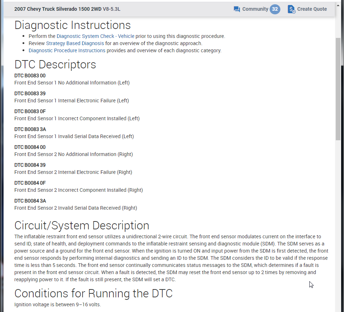344x312 pixels.
Task: Select Front End Sensor 1 Incorrect Component Installed (Left)
Action: (x=77, y=118)
